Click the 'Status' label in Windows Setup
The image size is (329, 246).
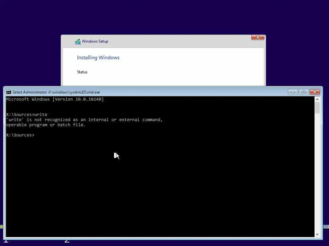click(82, 72)
